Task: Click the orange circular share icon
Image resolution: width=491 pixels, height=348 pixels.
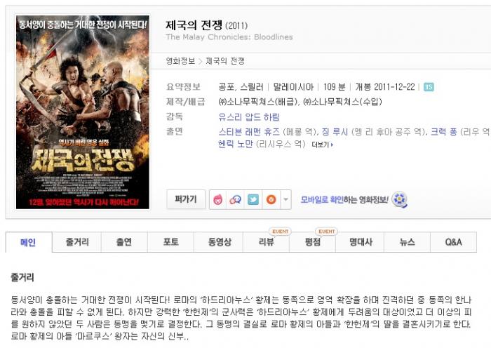Action: 271,199
